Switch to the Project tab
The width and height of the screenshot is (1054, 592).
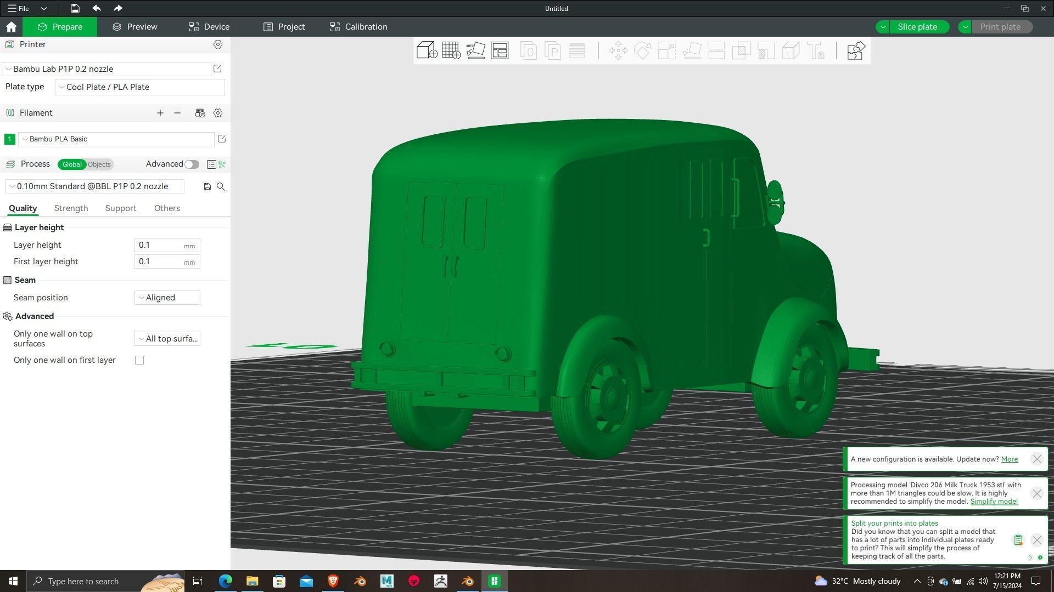tap(284, 27)
